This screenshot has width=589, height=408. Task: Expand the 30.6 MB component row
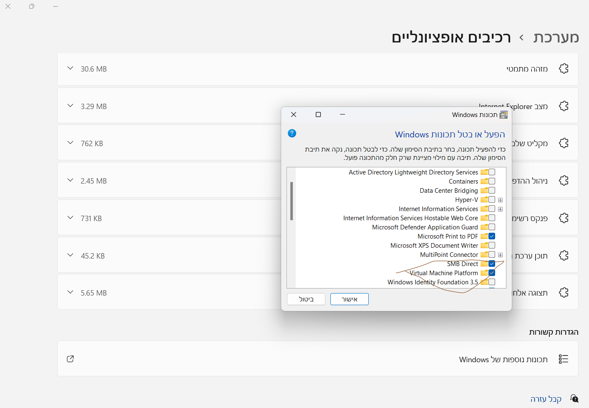pyautogui.click(x=70, y=68)
